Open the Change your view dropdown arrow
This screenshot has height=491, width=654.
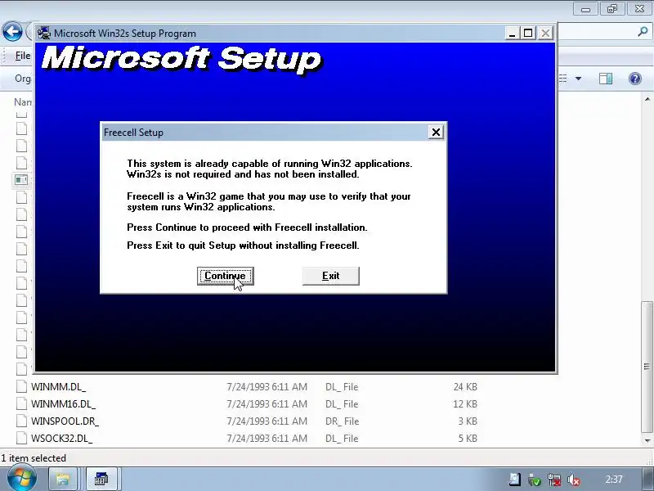[x=578, y=79]
